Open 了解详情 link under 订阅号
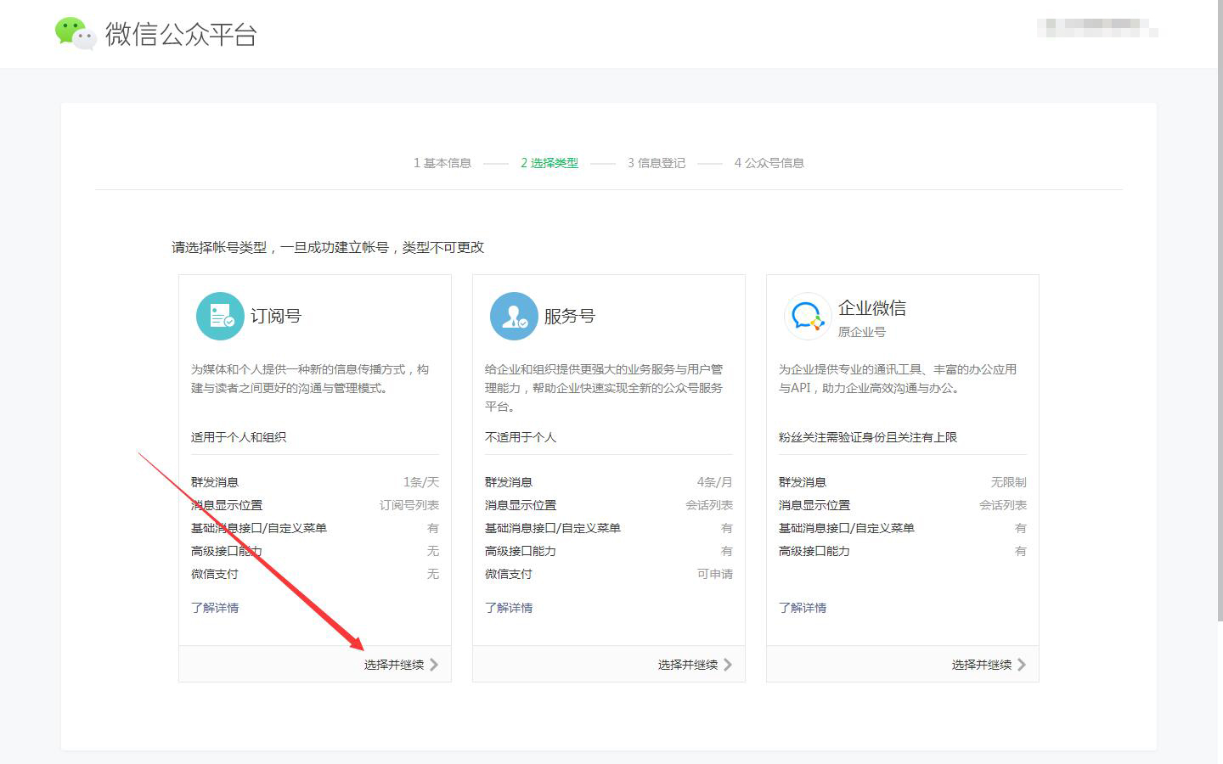Screen dimensions: 1223x764 (215, 607)
